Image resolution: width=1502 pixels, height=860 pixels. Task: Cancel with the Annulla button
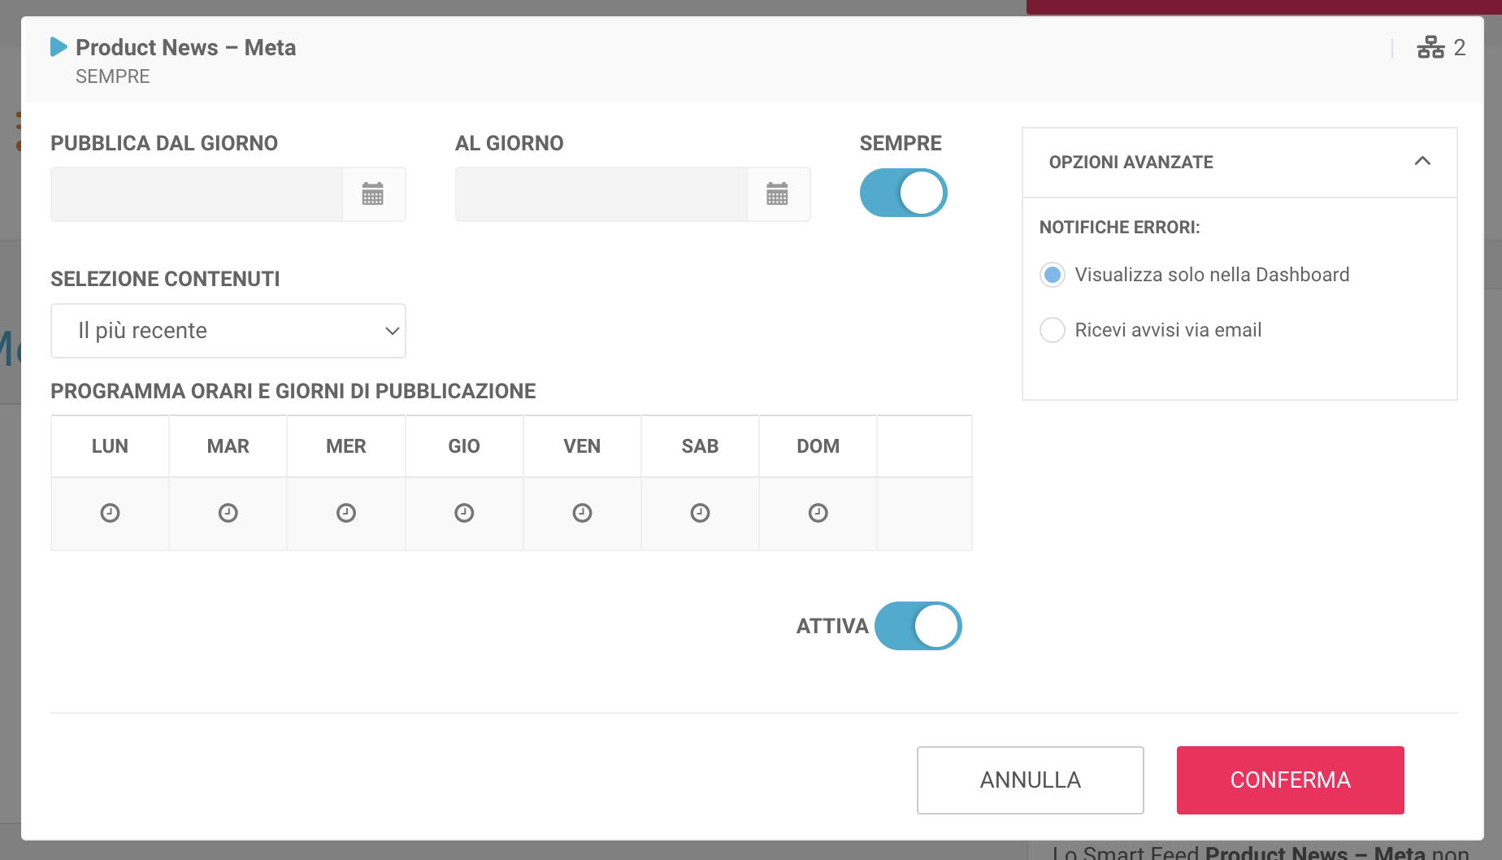[1030, 780]
